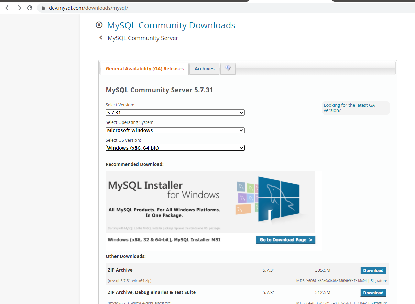Go back to the previous page
The image size is (415, 304).
[8, 8]
